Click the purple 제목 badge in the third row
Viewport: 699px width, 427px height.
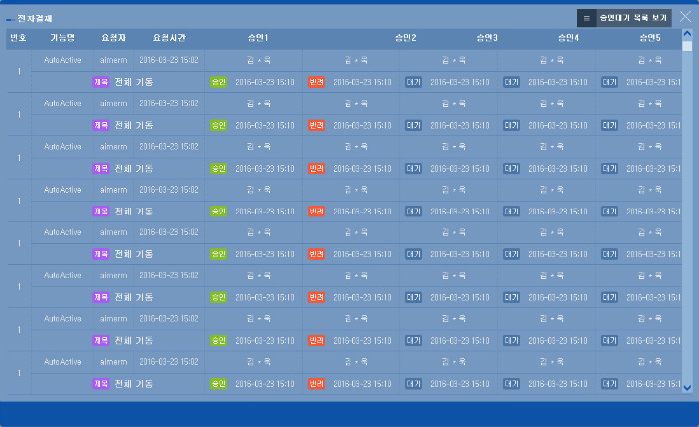pos(100,169)
